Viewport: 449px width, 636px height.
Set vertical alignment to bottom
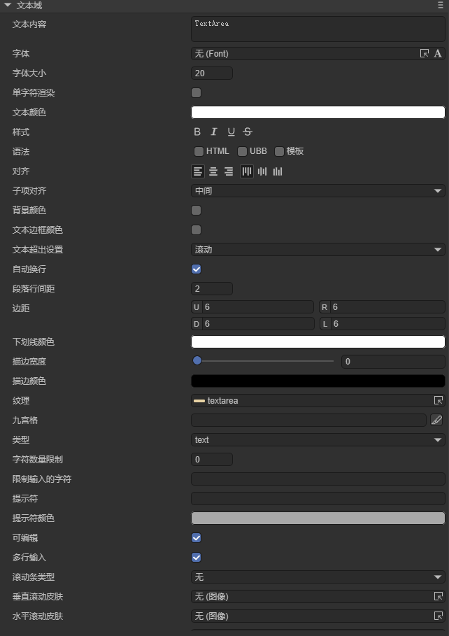(278, 171)
